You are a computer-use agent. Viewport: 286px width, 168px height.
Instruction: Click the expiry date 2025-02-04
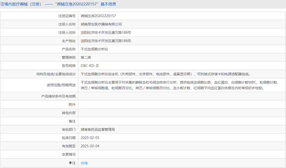point(90,146)
